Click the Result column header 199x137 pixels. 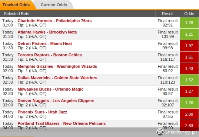(168, 14)
